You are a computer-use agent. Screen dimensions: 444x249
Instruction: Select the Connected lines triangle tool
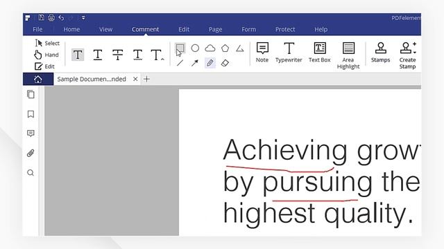(x=240, y=48)
